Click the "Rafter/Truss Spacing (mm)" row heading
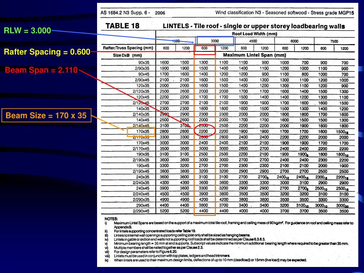This screenshot has width=364, height=273. [x=128, y=48]
